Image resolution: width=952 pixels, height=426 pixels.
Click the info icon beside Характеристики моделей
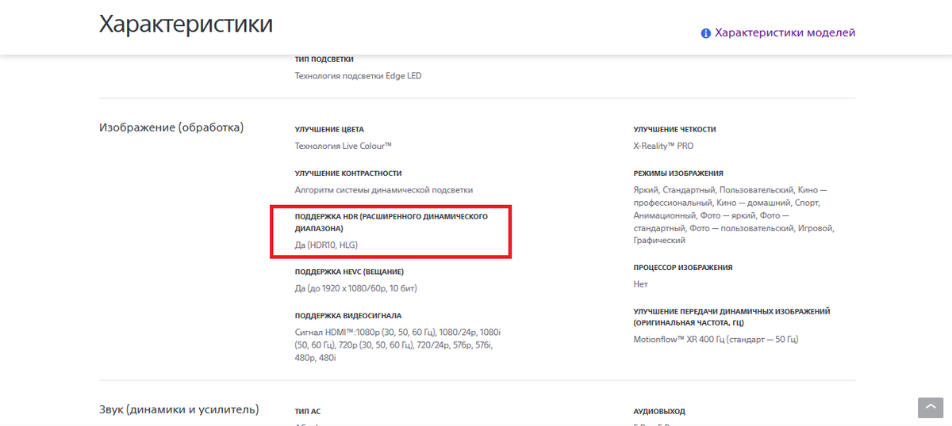705,33
